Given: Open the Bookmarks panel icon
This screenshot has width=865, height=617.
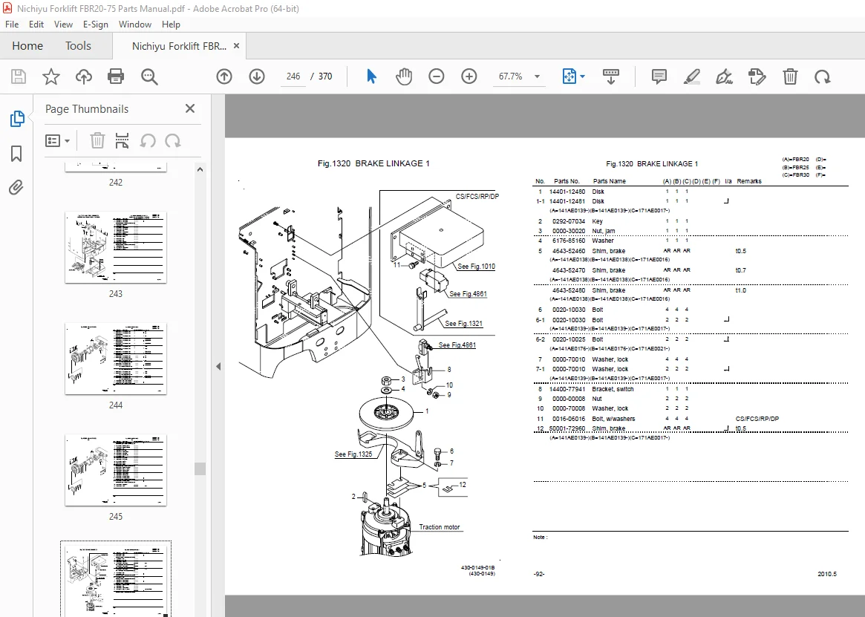Looking at the screenshot, I should coord(16,154).
